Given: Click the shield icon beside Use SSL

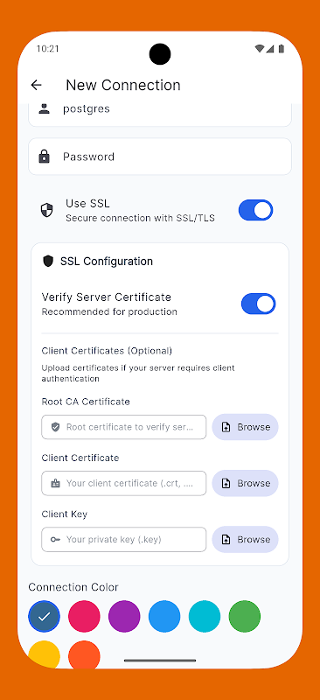Looking at the screenshot, I should pyautogui.click(x=47, y=210).
